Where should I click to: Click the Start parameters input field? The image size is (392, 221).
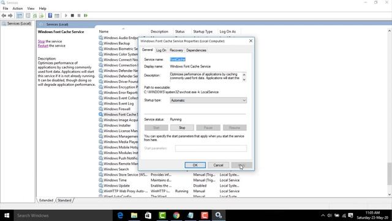point(211,149)
